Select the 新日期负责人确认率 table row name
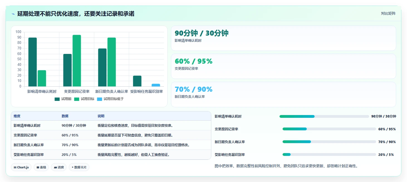The width and height of the screenshot is (407, 182). coord(29,145)
